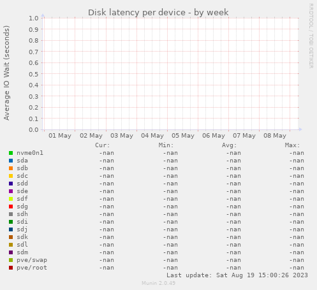
Task: Click the chart title Disk latency per device
Action: point(158,13)
